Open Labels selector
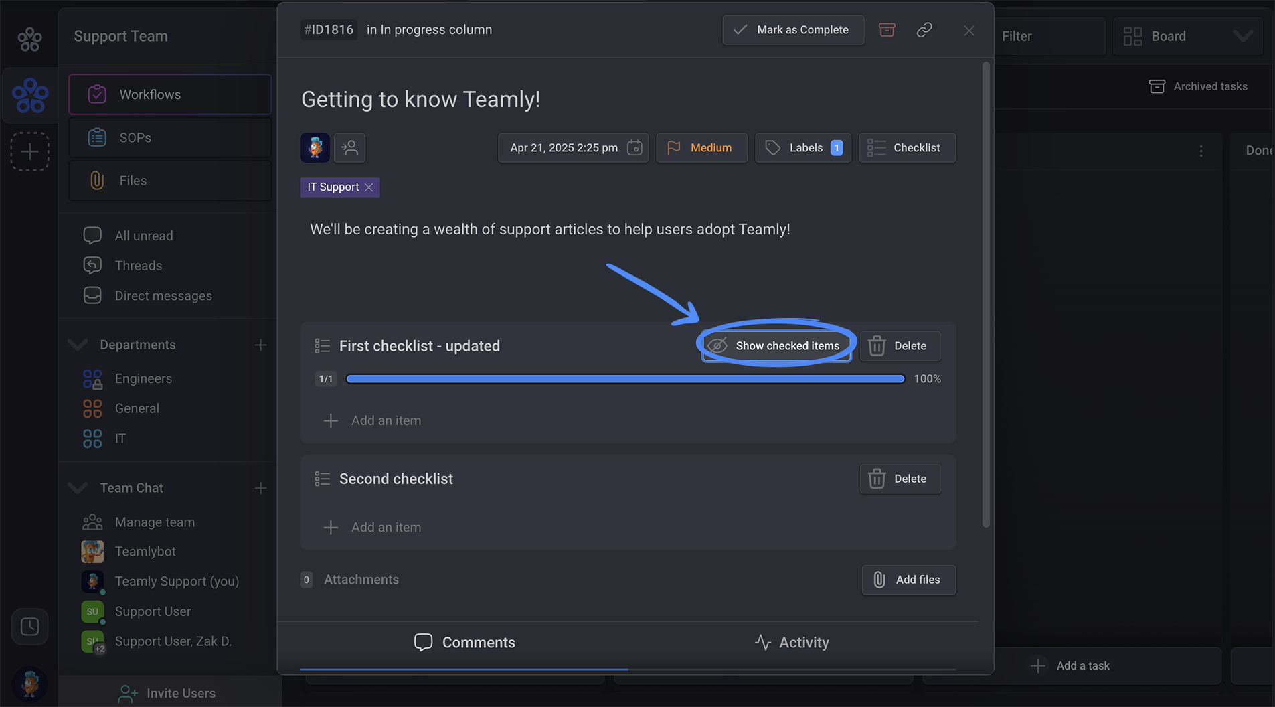Image resolution: width=1275 pixels, height=707 pixels. click(x=803, y=148)
